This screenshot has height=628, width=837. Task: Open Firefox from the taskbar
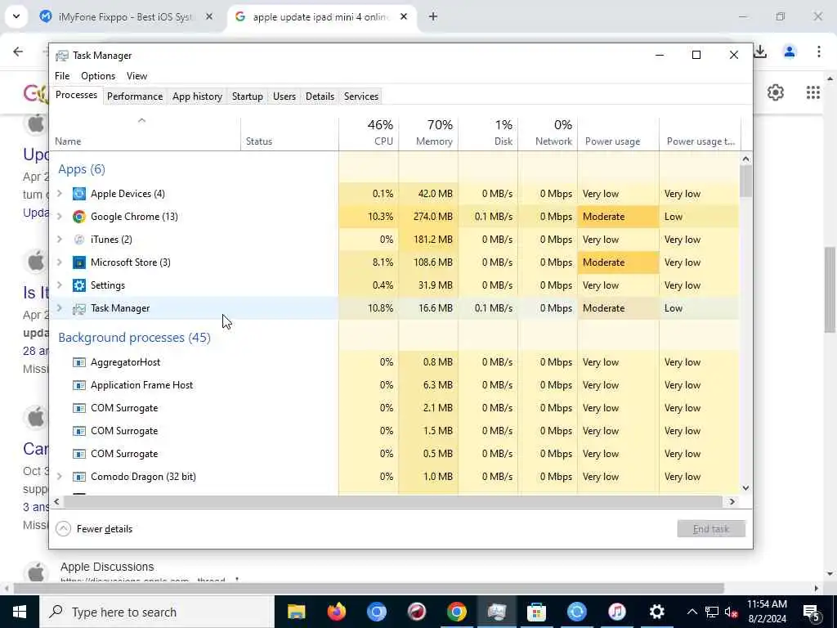(336, 612)
